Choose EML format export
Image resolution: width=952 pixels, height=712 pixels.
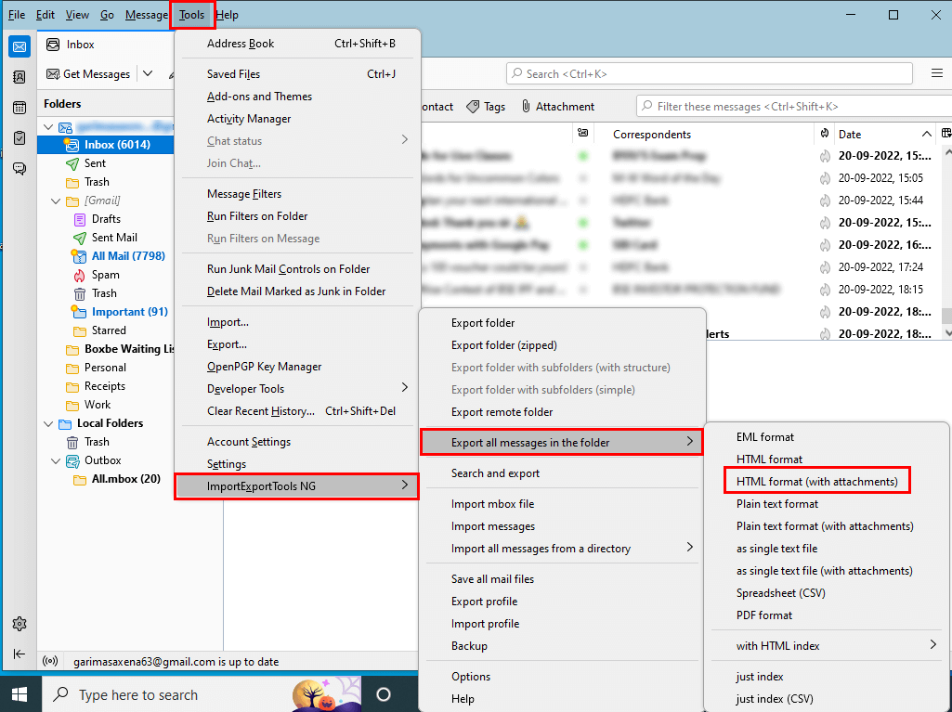[x=827, y=437]
